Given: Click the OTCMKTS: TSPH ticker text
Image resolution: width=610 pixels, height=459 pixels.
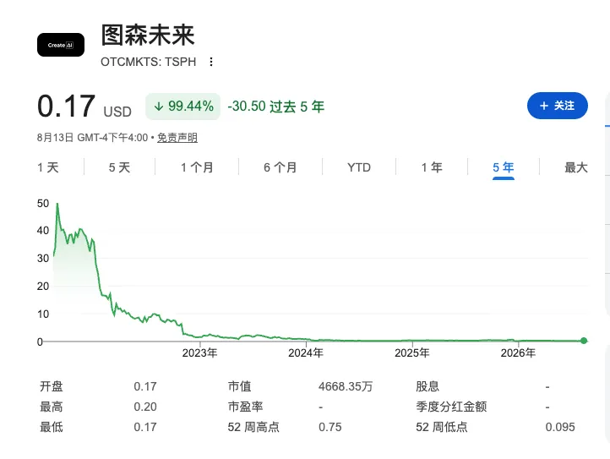Looking at the screenshot, I should coord(148,62).
